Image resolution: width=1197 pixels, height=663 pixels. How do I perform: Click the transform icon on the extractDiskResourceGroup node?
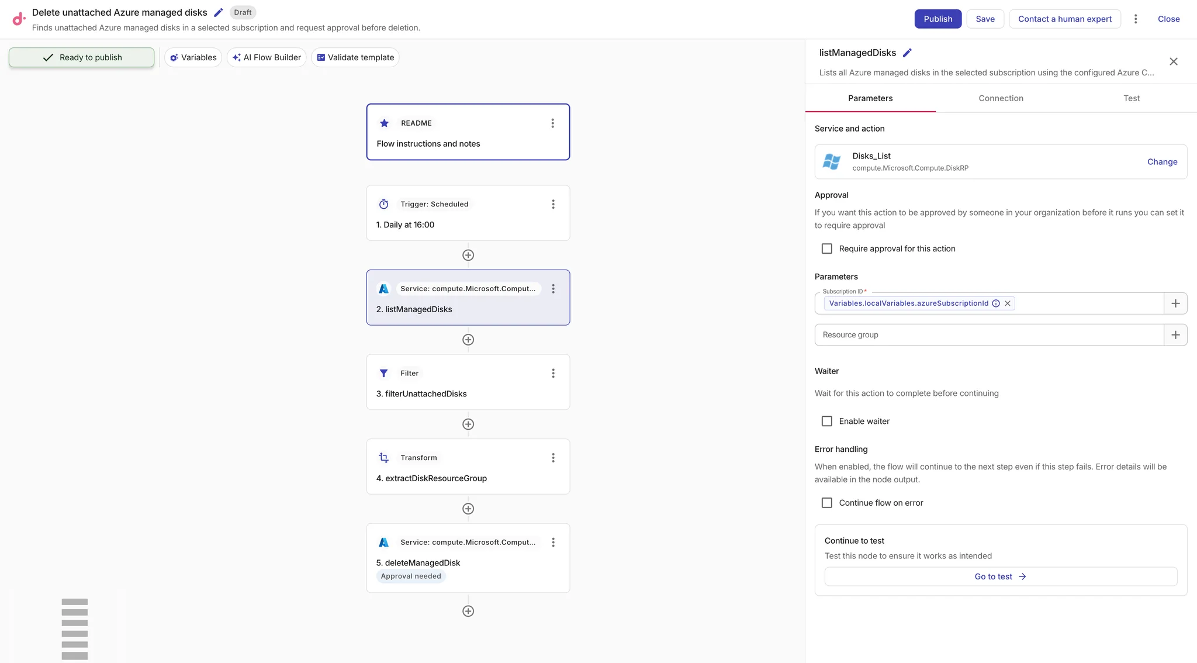pos(383,458)
